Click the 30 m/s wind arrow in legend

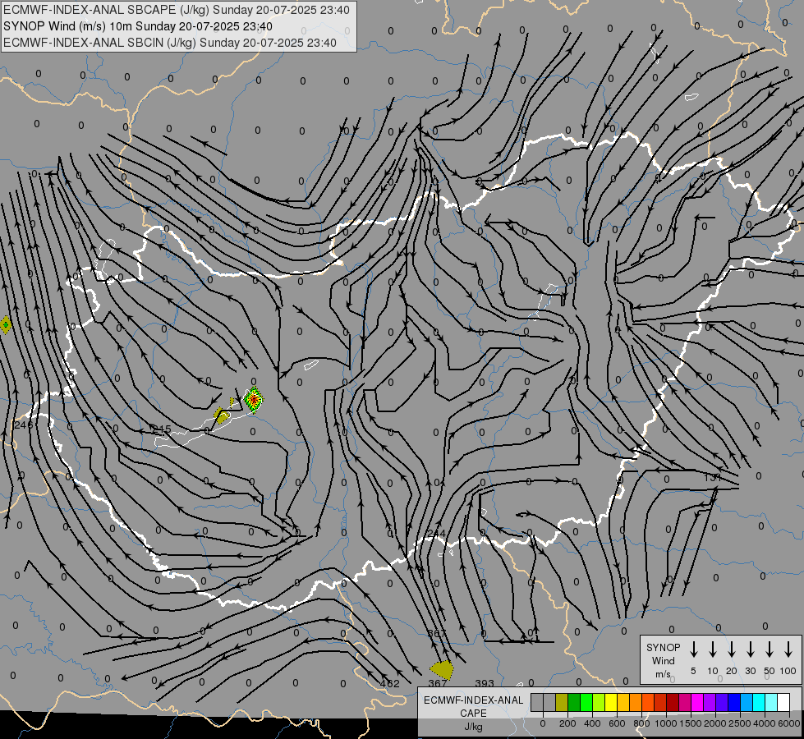click(x=750, y=649)
